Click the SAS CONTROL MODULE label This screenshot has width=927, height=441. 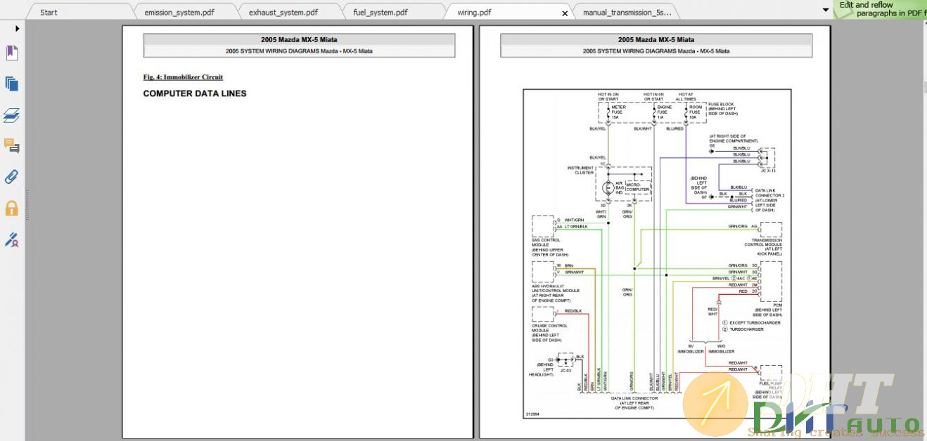pos(551,247)
